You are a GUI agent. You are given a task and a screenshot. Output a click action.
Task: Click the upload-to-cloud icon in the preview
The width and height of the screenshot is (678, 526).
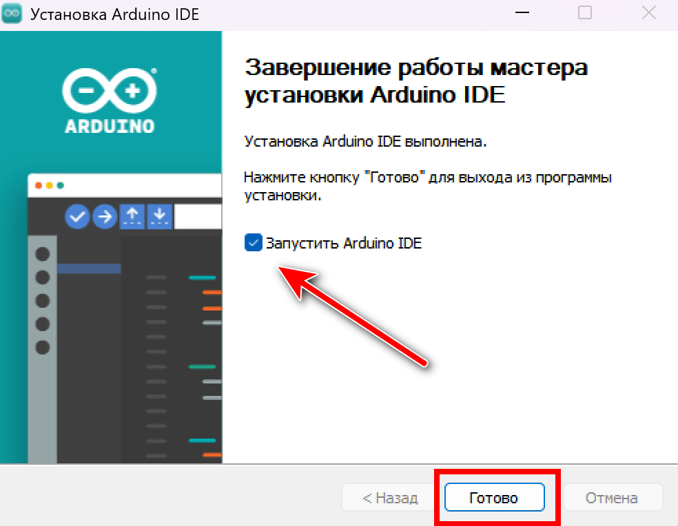[x=132, y=216]
